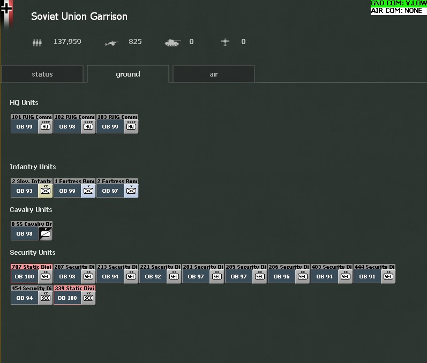Open OB 96 for 286 Security Di
The width and height of the screenshot is (427, 363).
[x=282, y=277]
